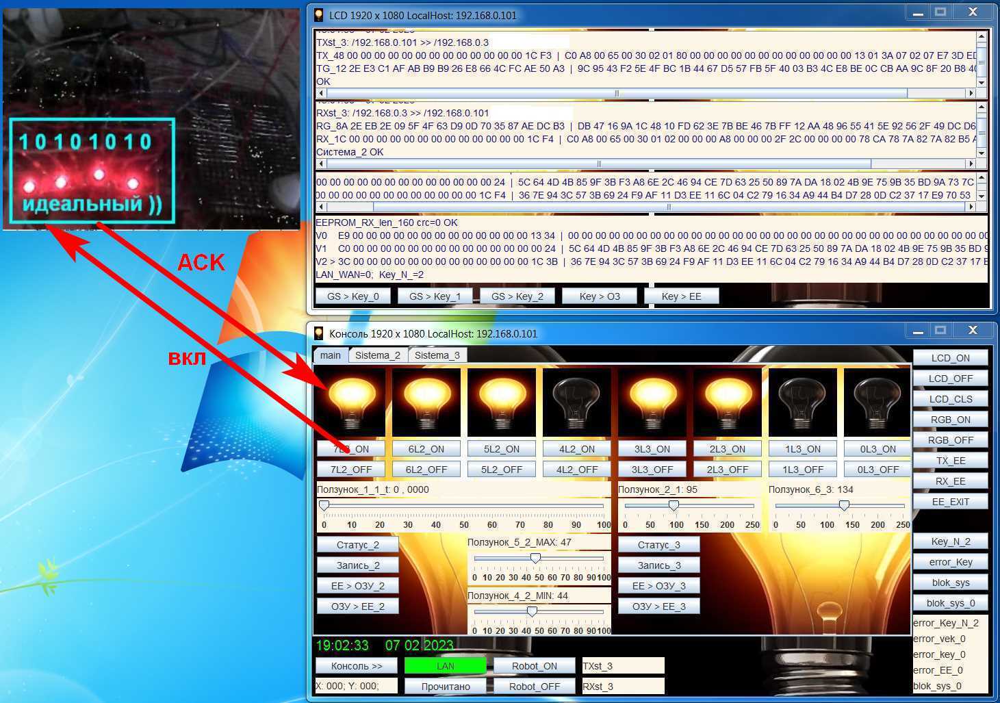The height and width of the screenshot is (703, 1000).
Task: Open the Sistema_3 tab
Action: 437,355
